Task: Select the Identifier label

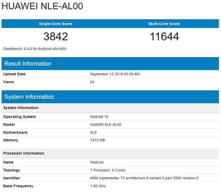Action: 12,178
